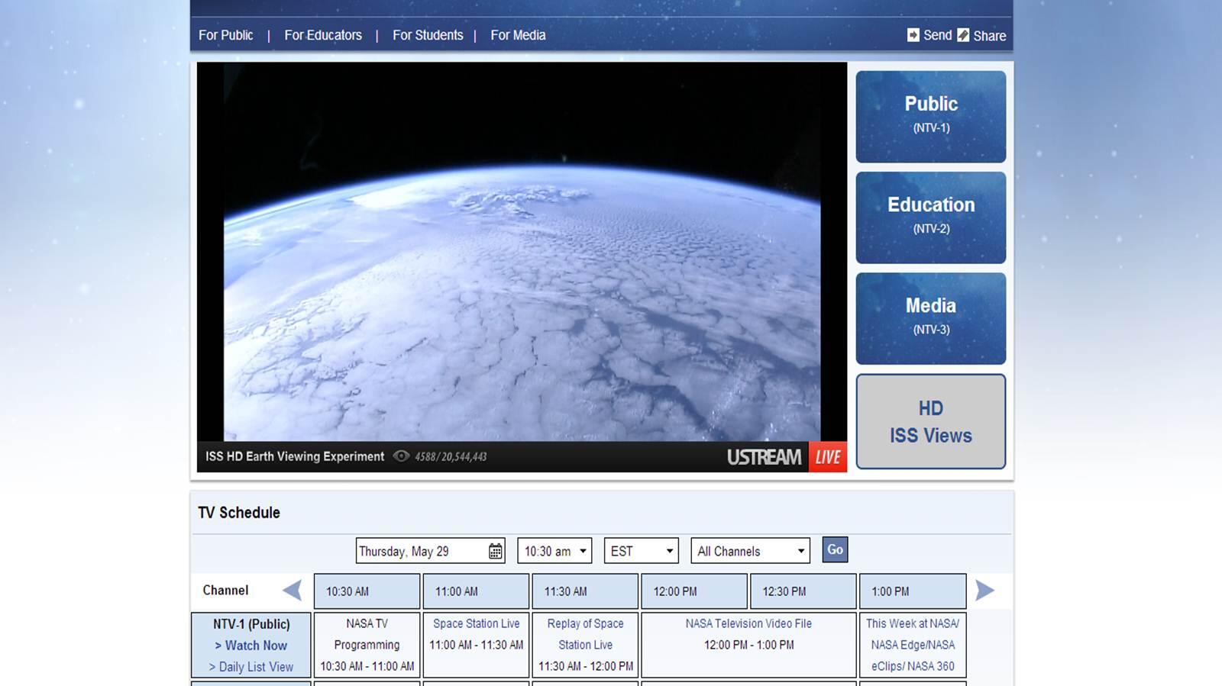Viewport: 1222px width, 686px height.
Task: Click the USTREAM logo on player
Action: [764, 457]
